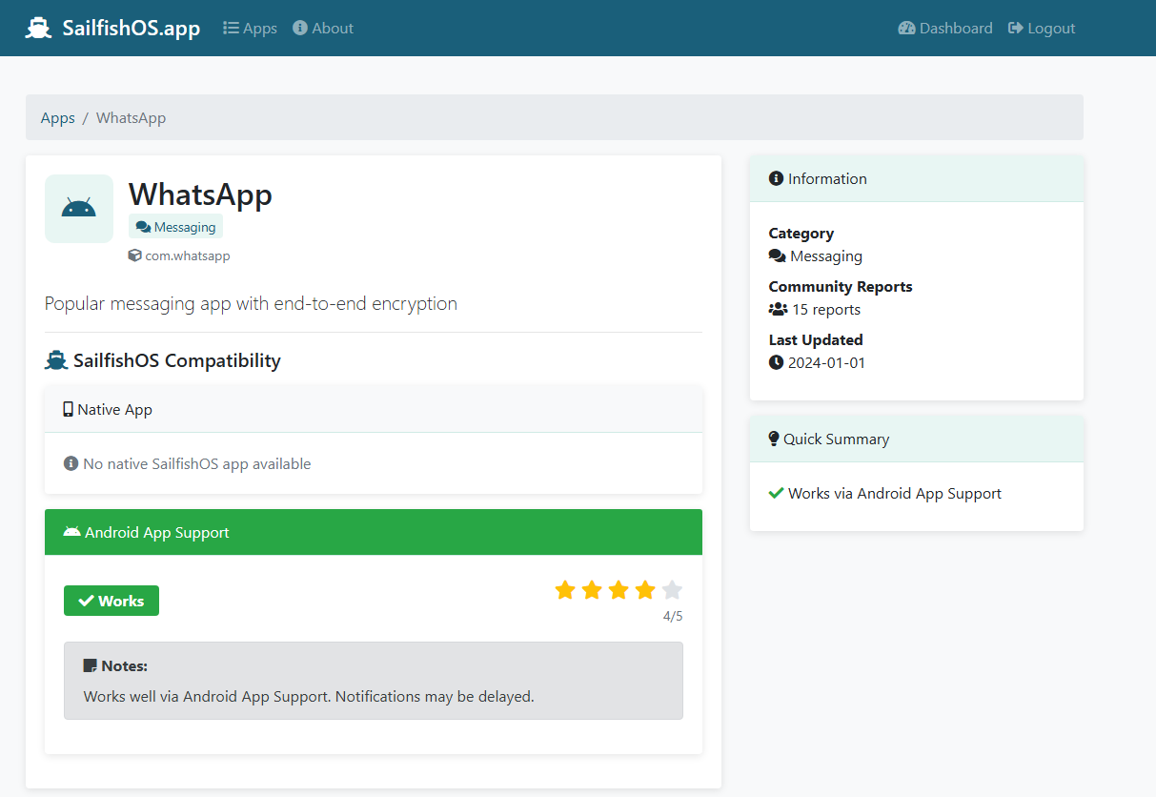Viewport: 1156px width, 797px height.
Task: Click the package cube icon beside com.whatsapp
Action: [x=134, y=255]
